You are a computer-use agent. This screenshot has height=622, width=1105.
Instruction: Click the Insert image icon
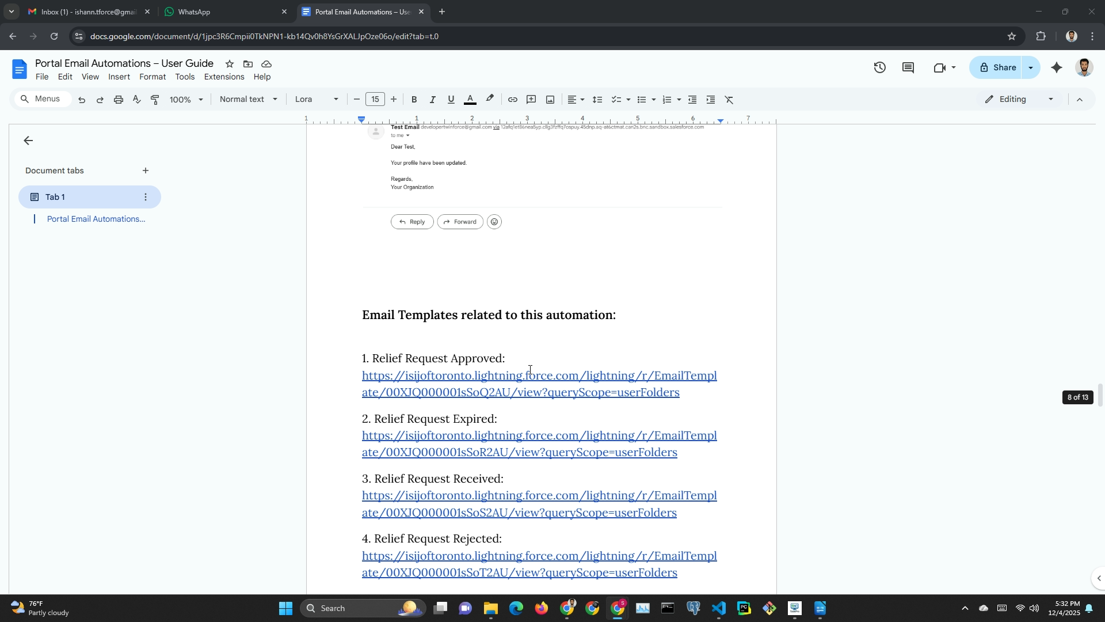[x=550, y=100]
